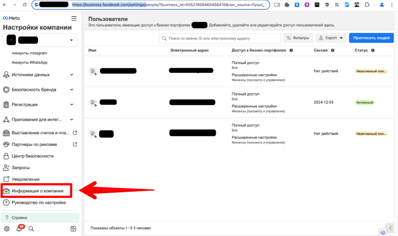The image size is (398, 236).
Task: Open the business portfolio dropdown
Action: 40,40
